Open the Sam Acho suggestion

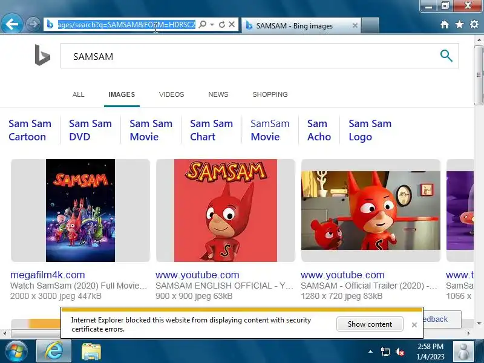pos(319,130)
